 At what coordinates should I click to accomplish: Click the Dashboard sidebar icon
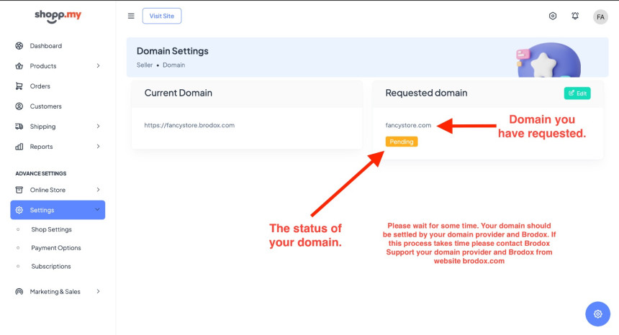(19, 46)
